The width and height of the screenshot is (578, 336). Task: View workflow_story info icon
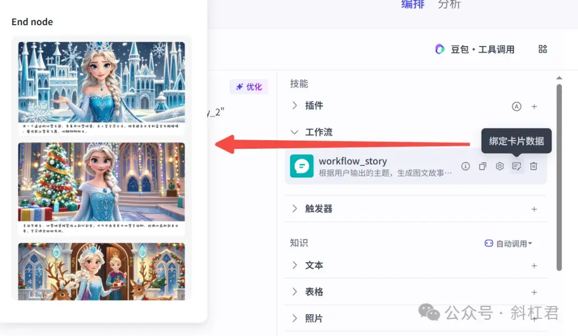(x=466, y=166)
